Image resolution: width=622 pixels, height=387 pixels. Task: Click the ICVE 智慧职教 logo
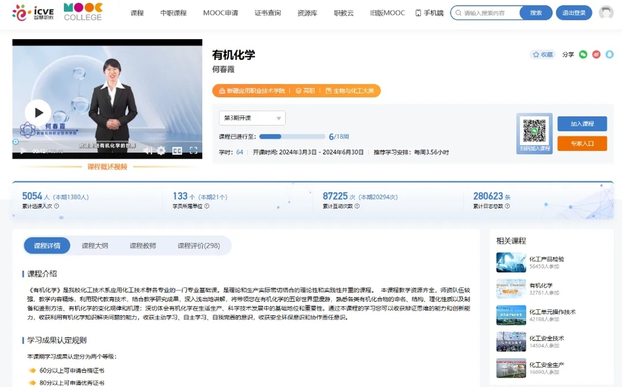point(32,12)
